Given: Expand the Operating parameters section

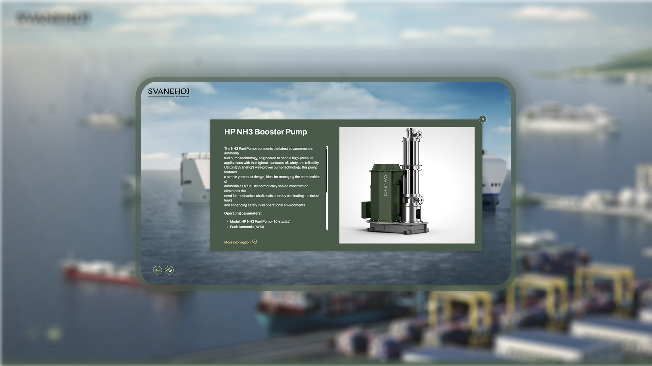Looking at the screenshot, I should (x=242, y=213).
